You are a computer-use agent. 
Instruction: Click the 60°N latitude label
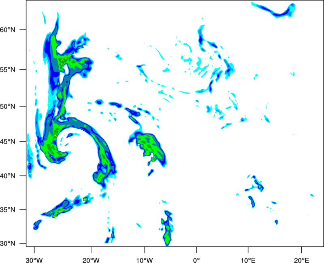(x=8, y=30)
